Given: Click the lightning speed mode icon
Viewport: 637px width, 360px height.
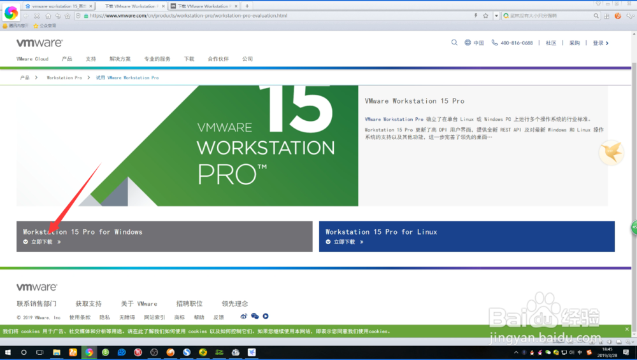Looking at the screenshot, I should [476, 16].
